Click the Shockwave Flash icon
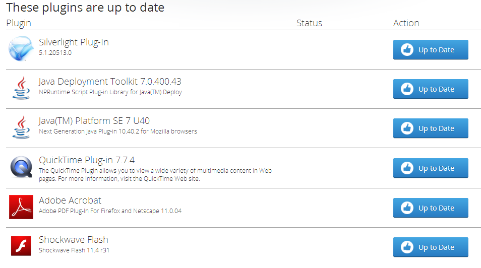This screenshot has height=268, width=481. [21, 246]
